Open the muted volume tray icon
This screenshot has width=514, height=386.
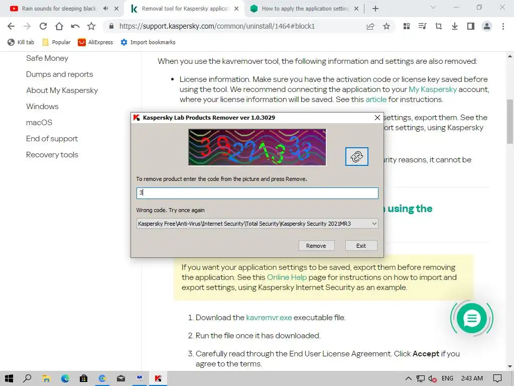(432, 378)
